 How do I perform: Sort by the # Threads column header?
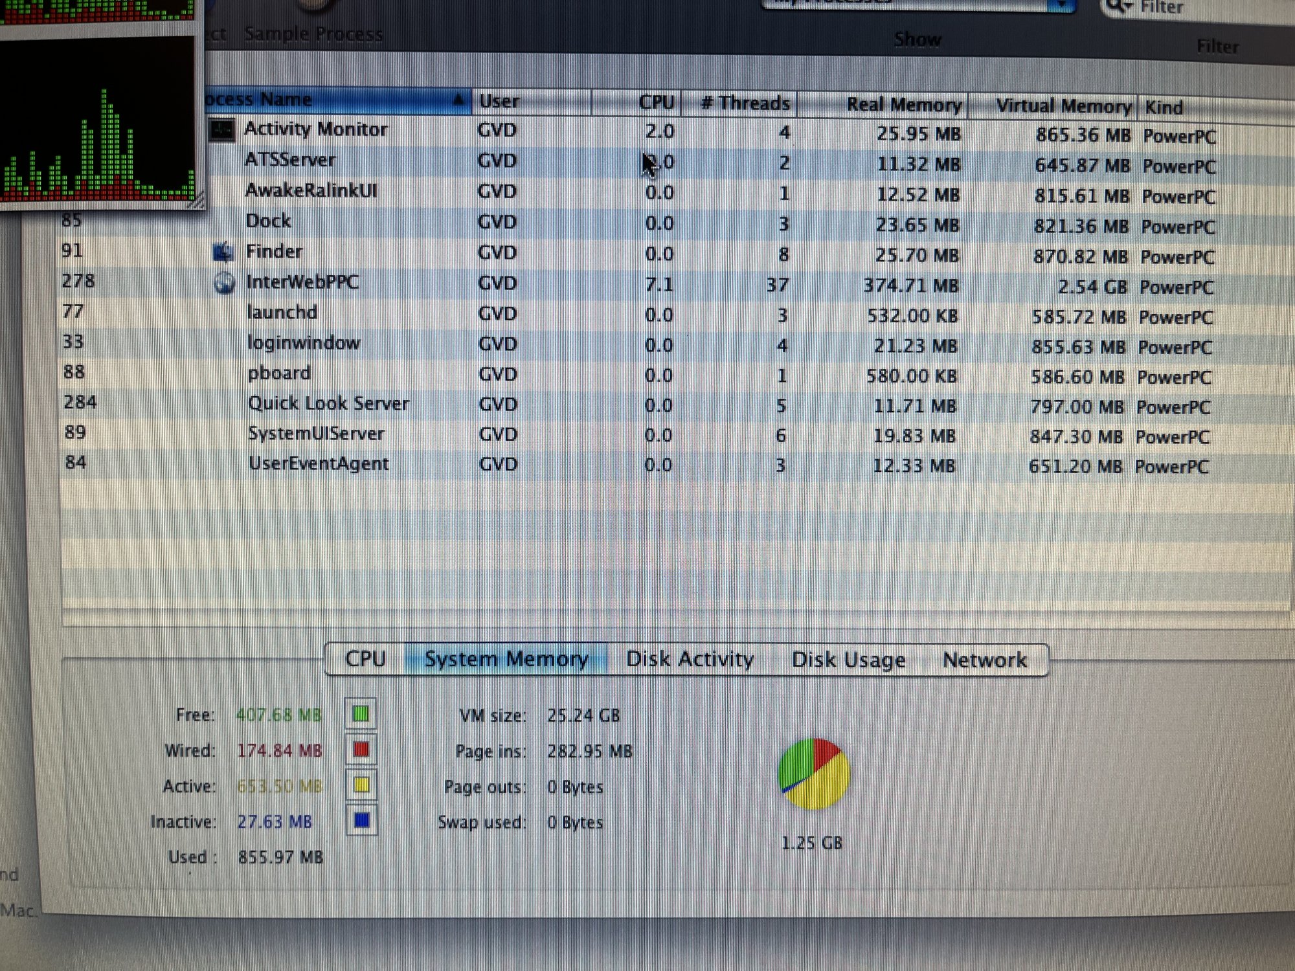tap(745, 103)
